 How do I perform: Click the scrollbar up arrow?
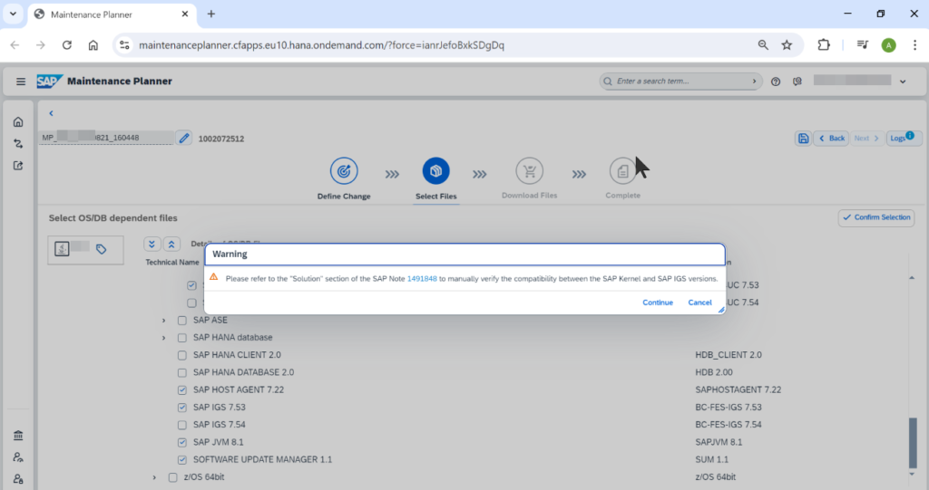click(912, 277)
